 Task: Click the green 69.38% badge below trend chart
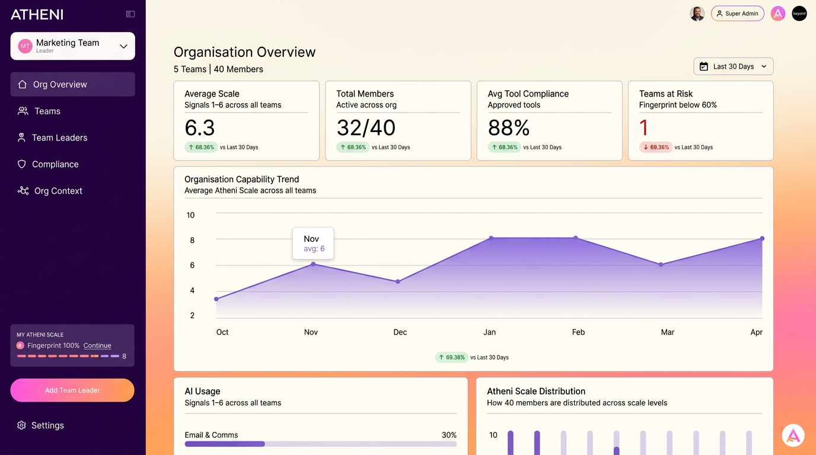click(451, 357)
